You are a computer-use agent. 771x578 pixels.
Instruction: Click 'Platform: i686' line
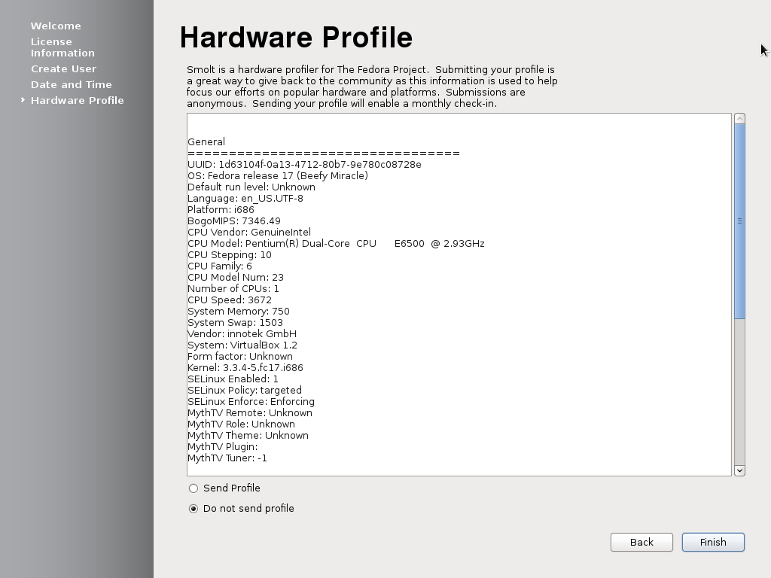point(221,210)
